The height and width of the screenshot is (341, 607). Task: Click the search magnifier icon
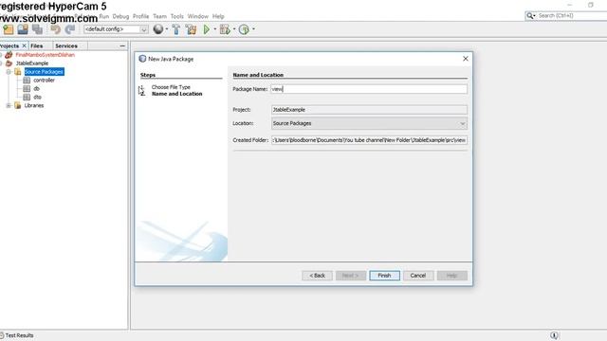[x=529, y=15]
